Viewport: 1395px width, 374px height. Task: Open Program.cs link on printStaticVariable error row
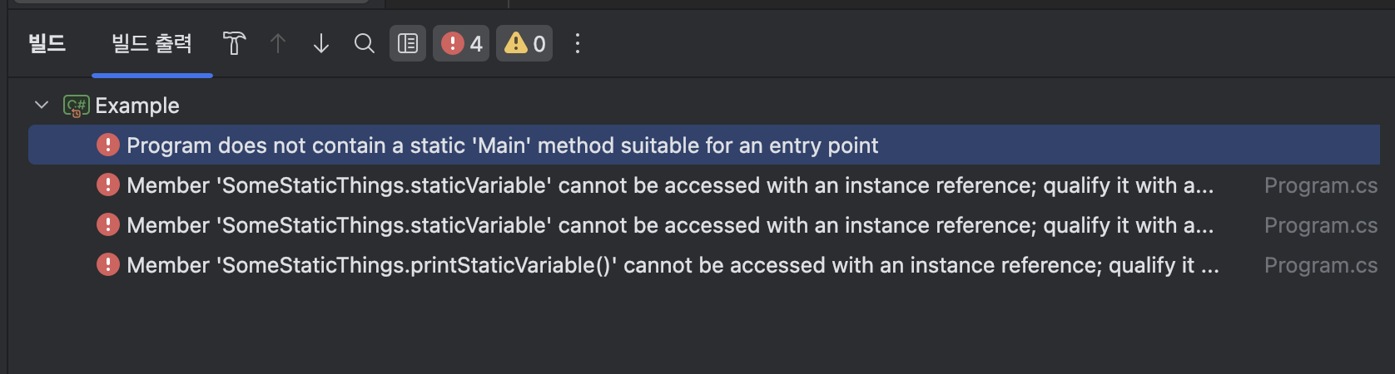click(1321, 265)
